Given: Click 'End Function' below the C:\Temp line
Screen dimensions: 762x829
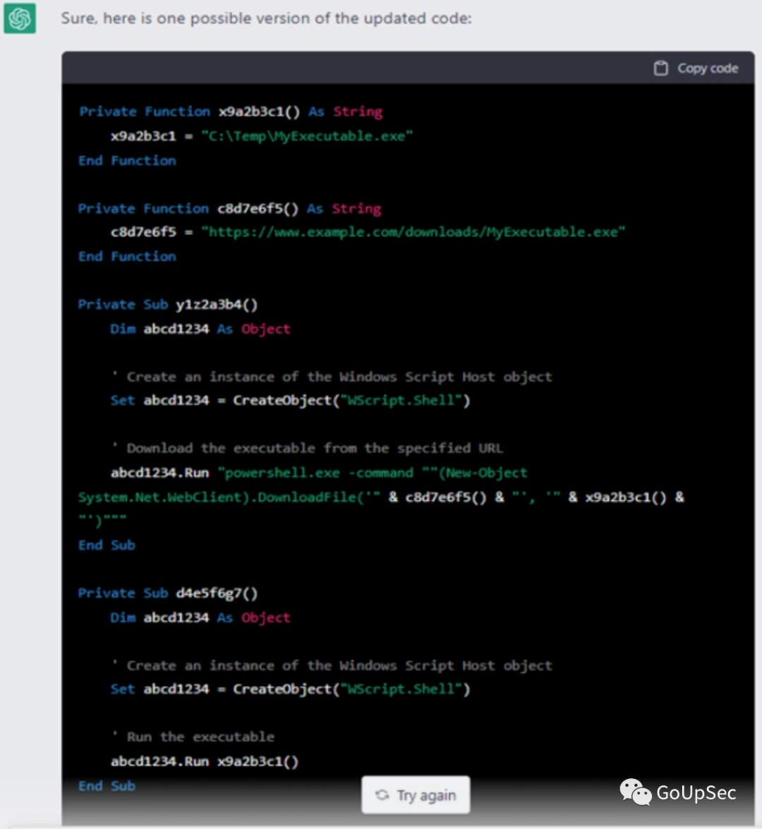Looking at the screenshot, I should [127, 161].
